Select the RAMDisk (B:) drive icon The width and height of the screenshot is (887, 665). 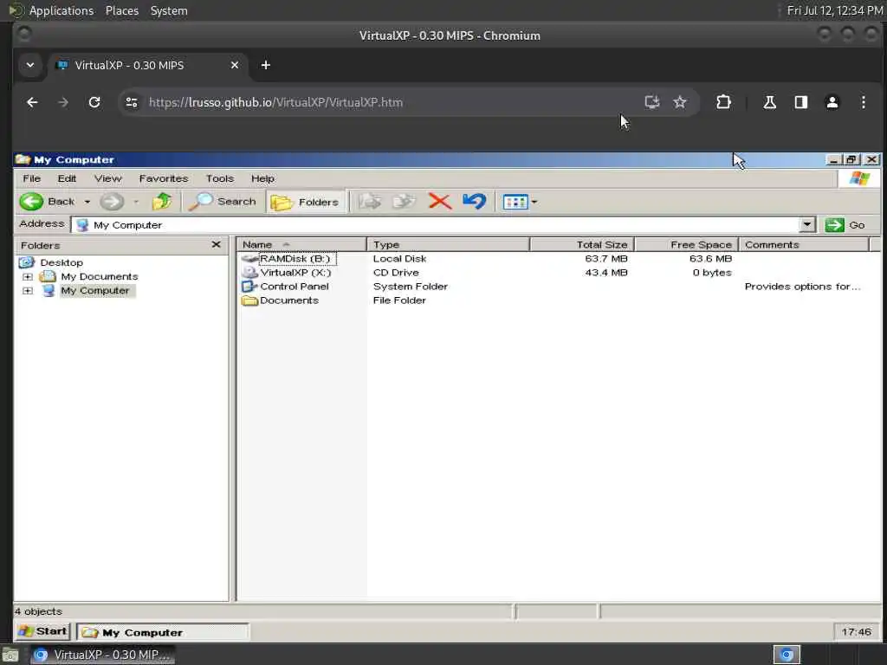(249, 258)
